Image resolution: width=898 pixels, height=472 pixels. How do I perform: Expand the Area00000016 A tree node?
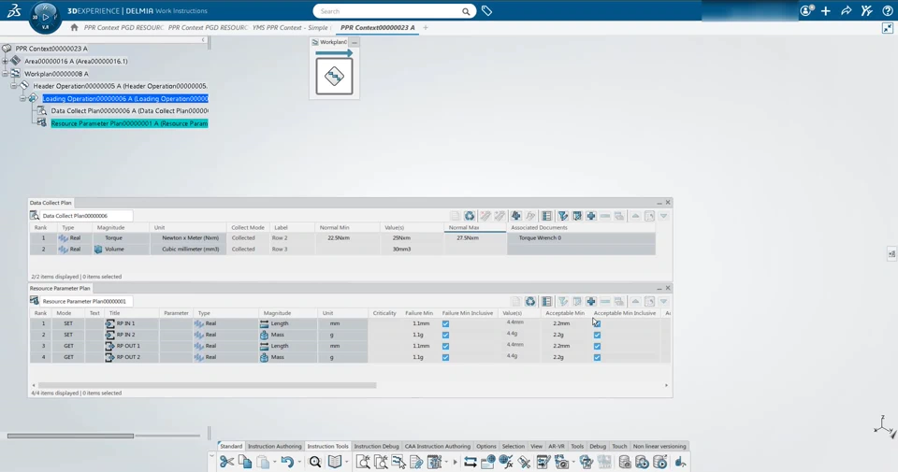pyautogui.click(x=6, y=61)
